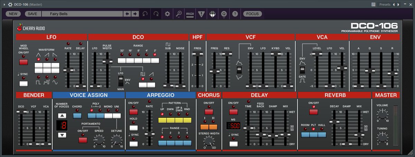Viewport: 415px width, 157px height.
Task: Toggle Mod Wheel ON/OFF red button
Action: pos(23,62)
